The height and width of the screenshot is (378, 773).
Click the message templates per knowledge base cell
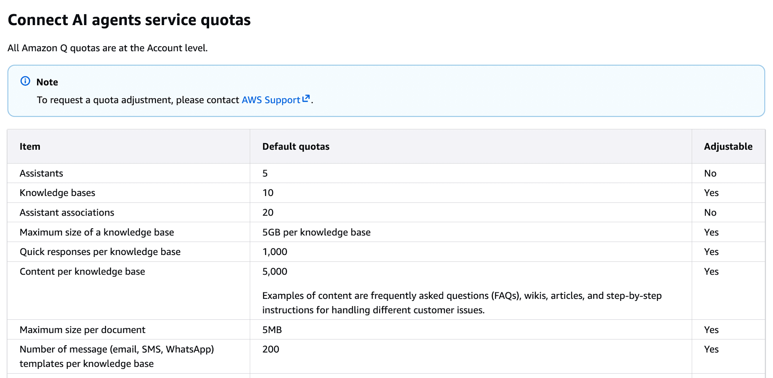click(116, 356)
